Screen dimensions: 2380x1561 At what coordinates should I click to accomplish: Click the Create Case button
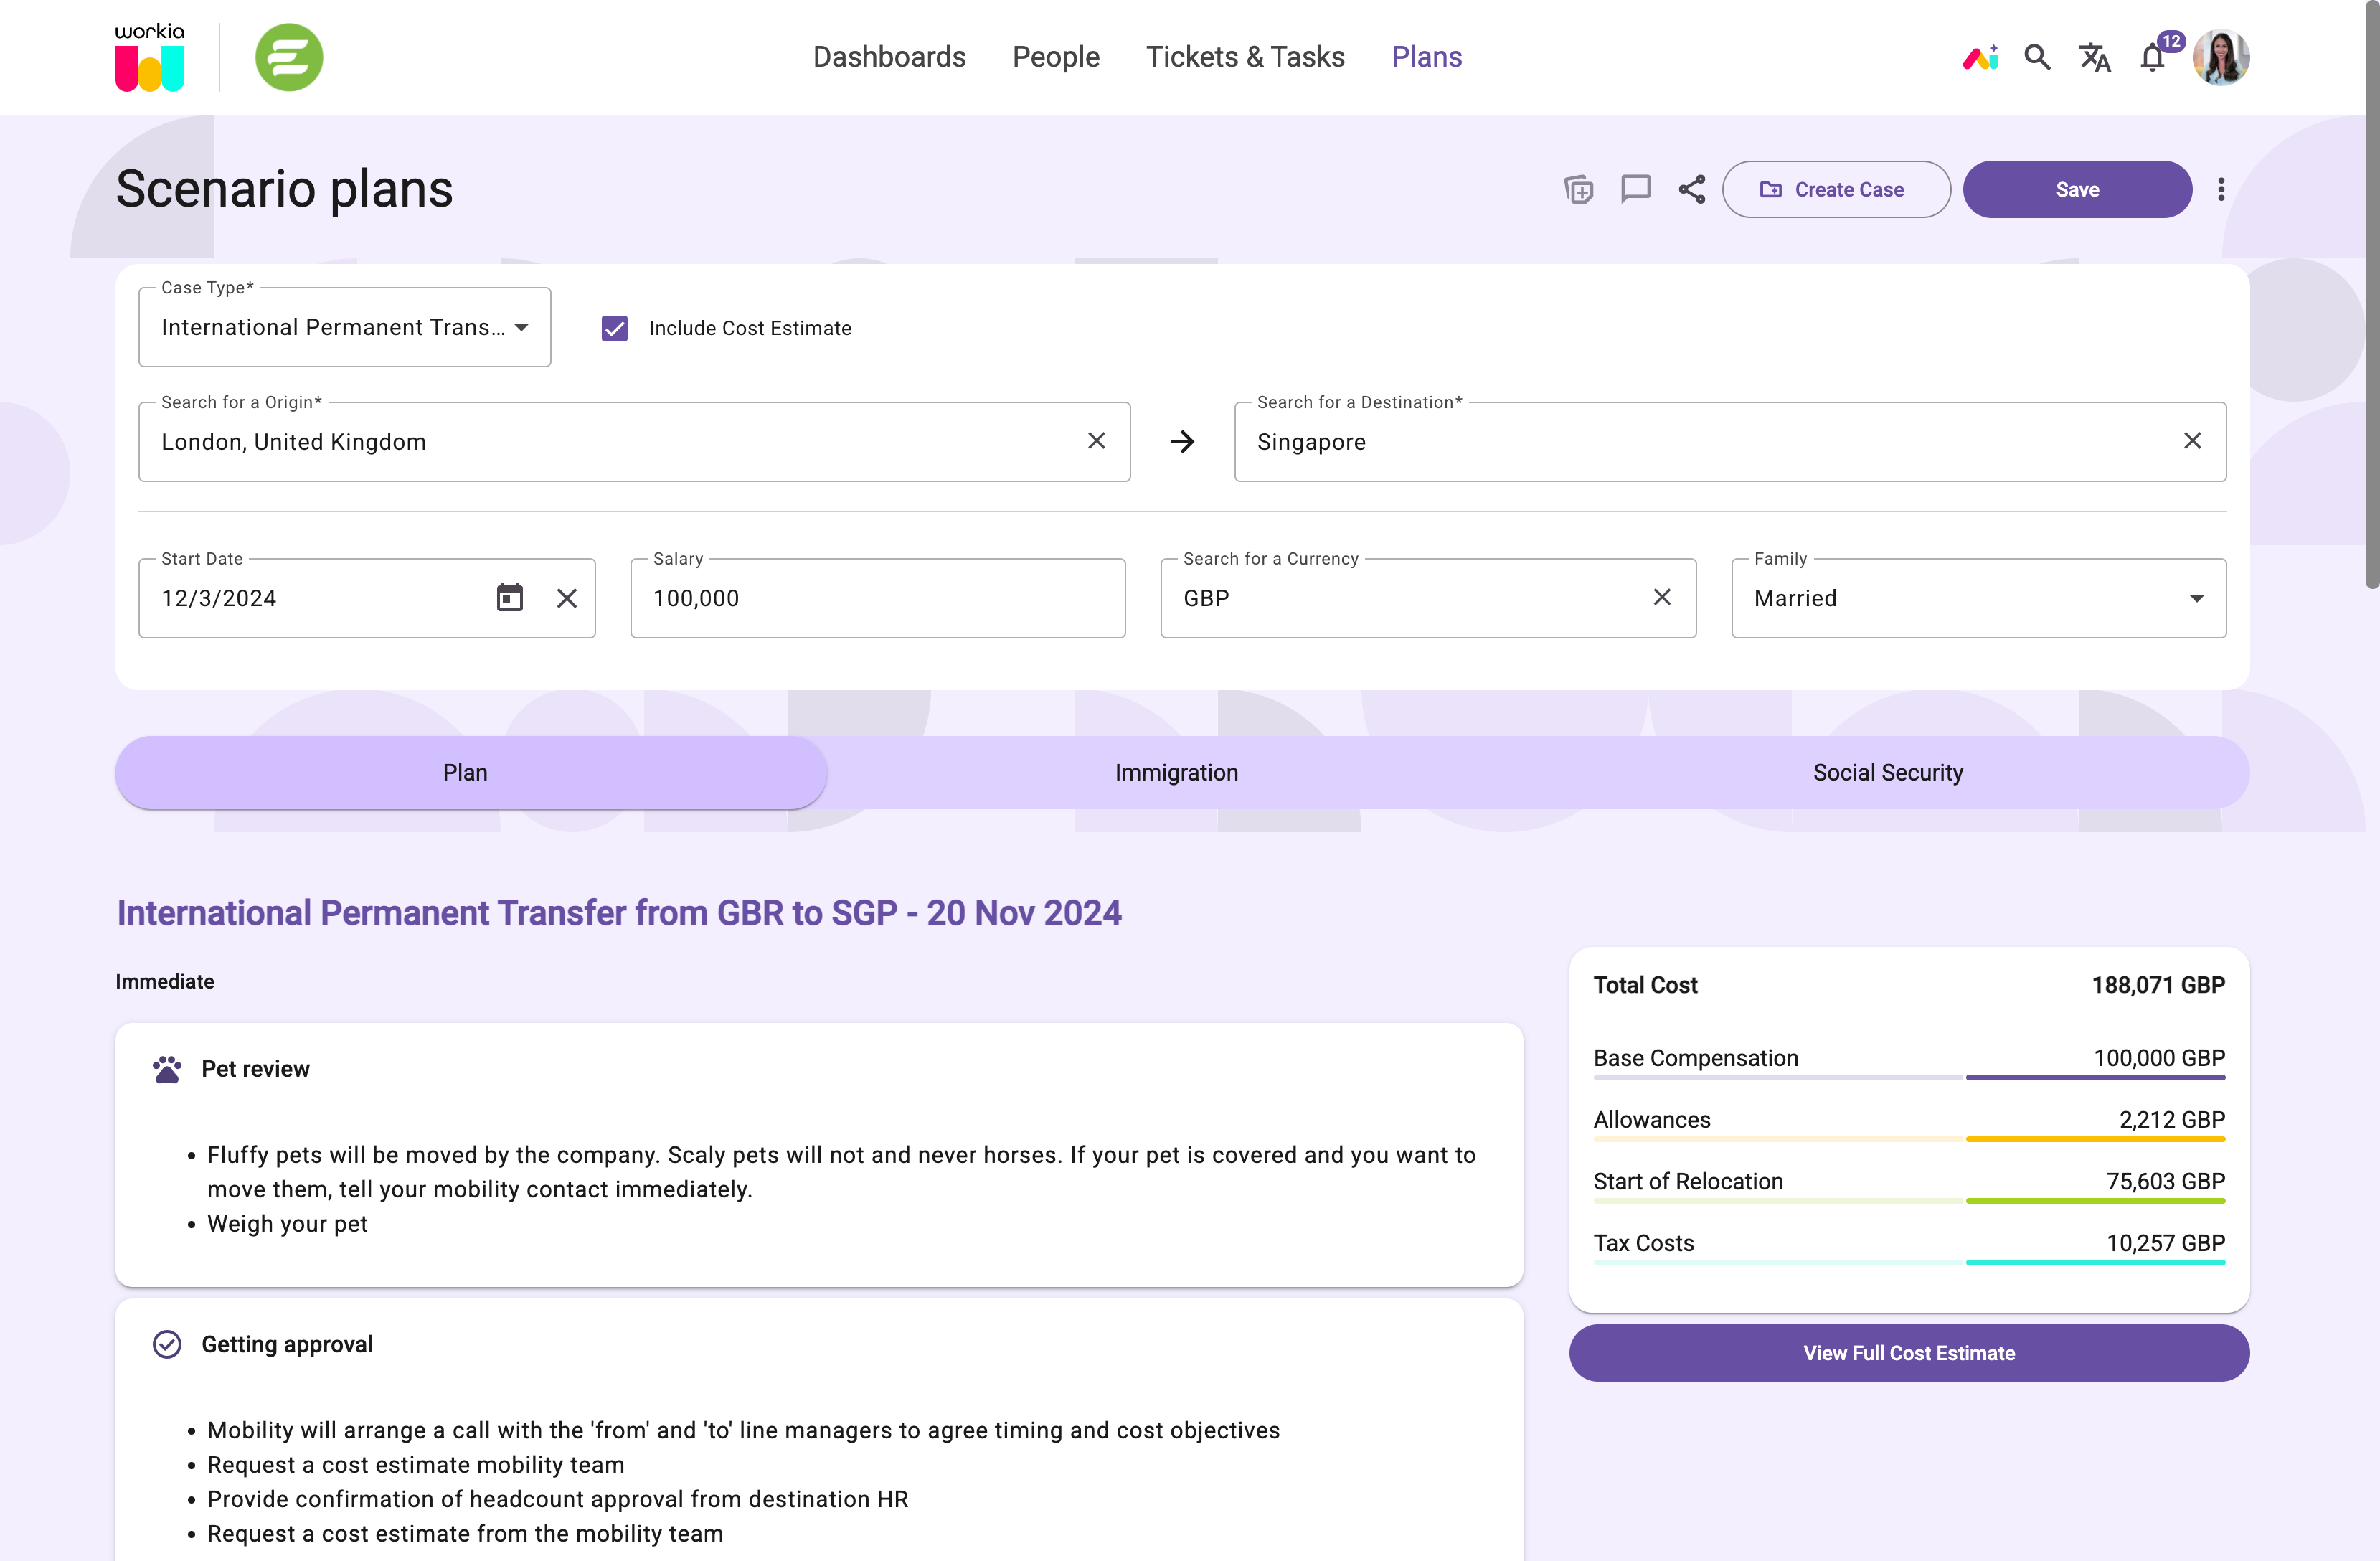1836,189
